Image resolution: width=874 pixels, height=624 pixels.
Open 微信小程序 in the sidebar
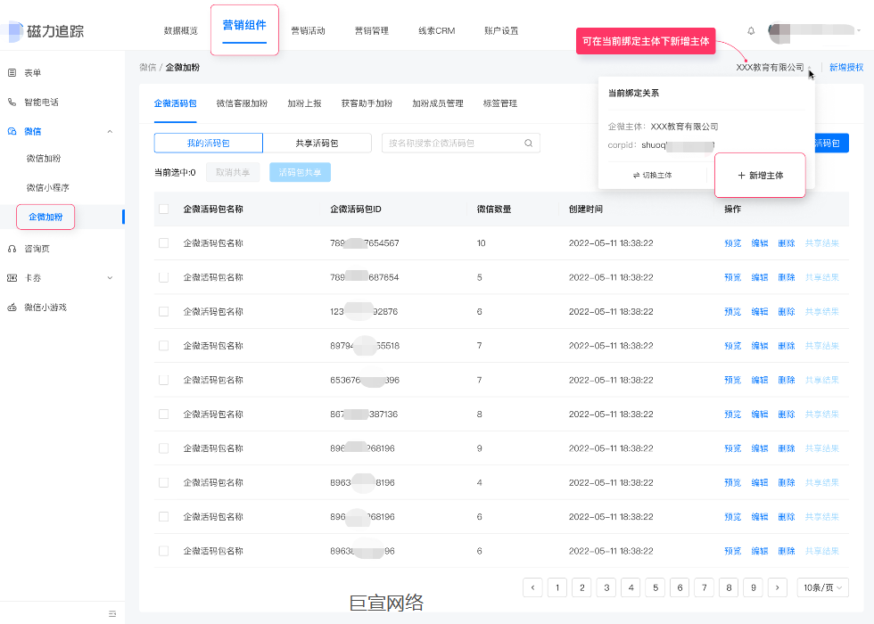click(x=48, y=188)
